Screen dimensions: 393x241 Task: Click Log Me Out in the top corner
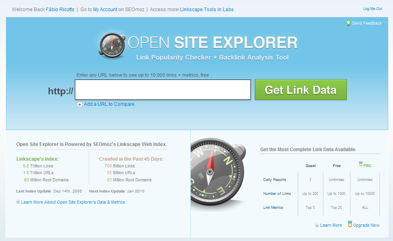point(372,9)
